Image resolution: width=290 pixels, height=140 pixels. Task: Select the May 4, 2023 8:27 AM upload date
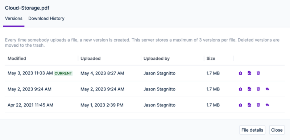pos(102,73)
